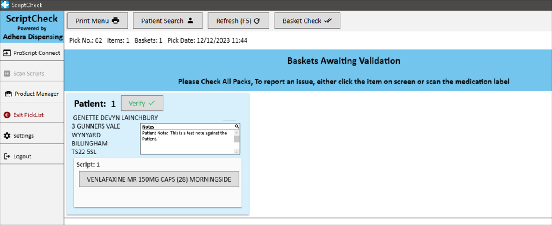Go to Product Manager
The image size is (552, 225).
(x=32, y=94)
